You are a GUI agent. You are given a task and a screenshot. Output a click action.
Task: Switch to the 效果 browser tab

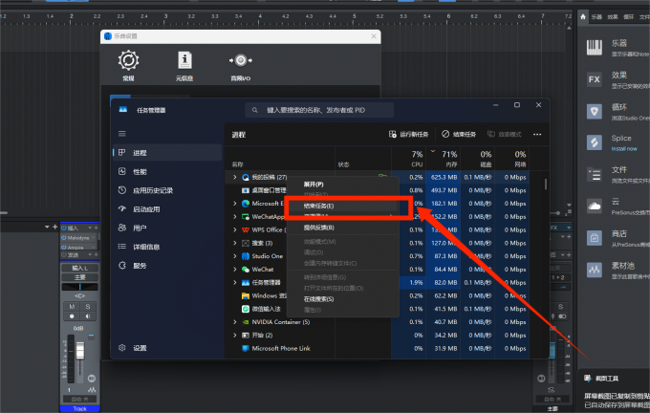(613, 16)
